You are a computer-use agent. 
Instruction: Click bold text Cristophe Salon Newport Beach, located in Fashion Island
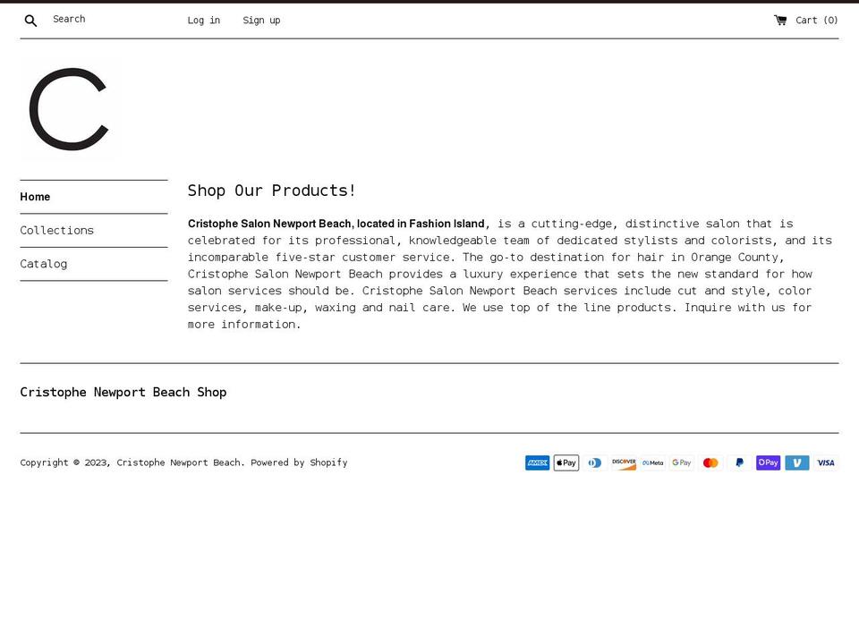point(336,224)
